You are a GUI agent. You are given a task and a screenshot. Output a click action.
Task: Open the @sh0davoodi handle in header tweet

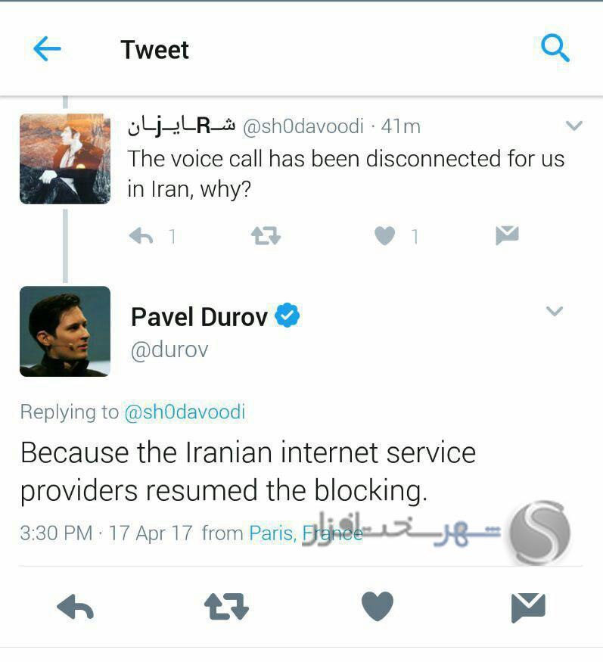(303, 126)
